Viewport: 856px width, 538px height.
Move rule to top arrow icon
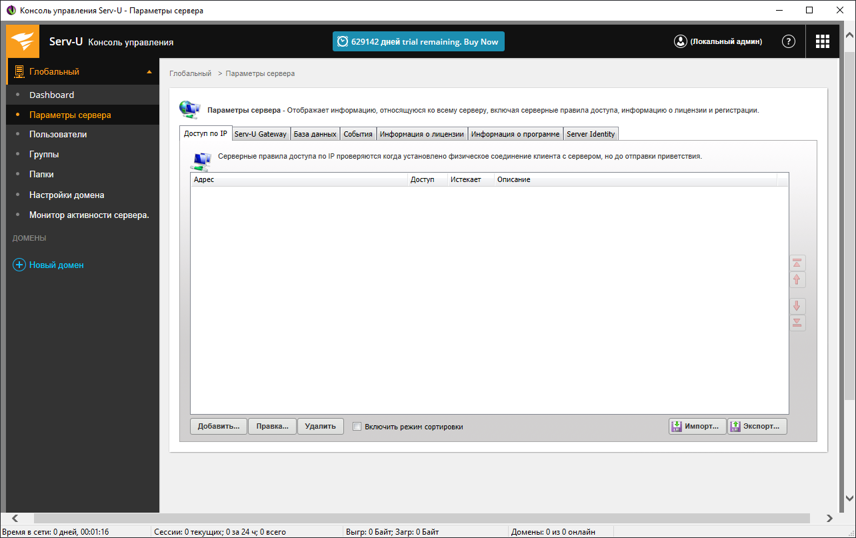[797, 263]
